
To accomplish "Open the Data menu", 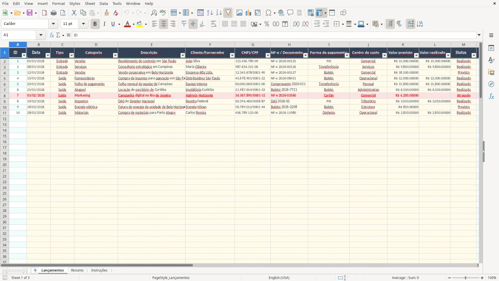I will pos(104,3).
